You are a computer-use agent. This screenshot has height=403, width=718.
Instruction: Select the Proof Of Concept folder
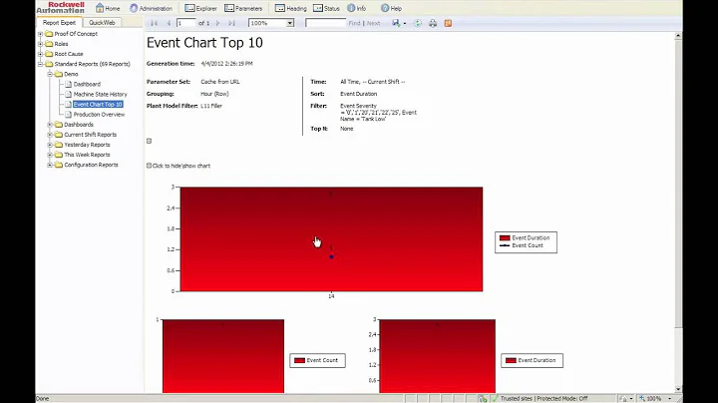click(x=76, y=34)
